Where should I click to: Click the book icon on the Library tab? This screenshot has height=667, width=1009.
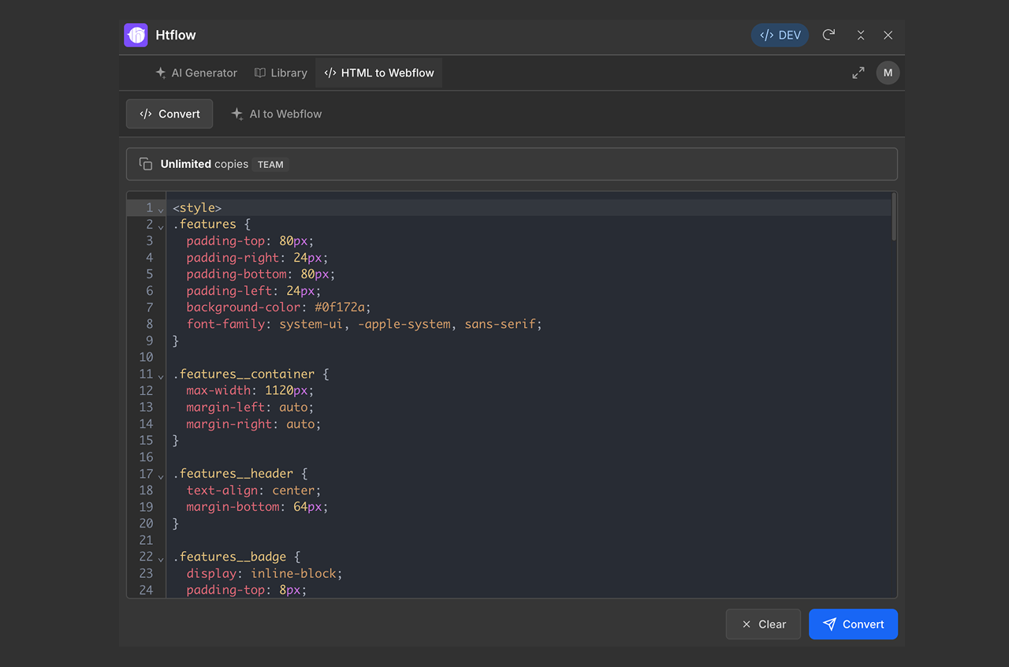pos(259,73)
